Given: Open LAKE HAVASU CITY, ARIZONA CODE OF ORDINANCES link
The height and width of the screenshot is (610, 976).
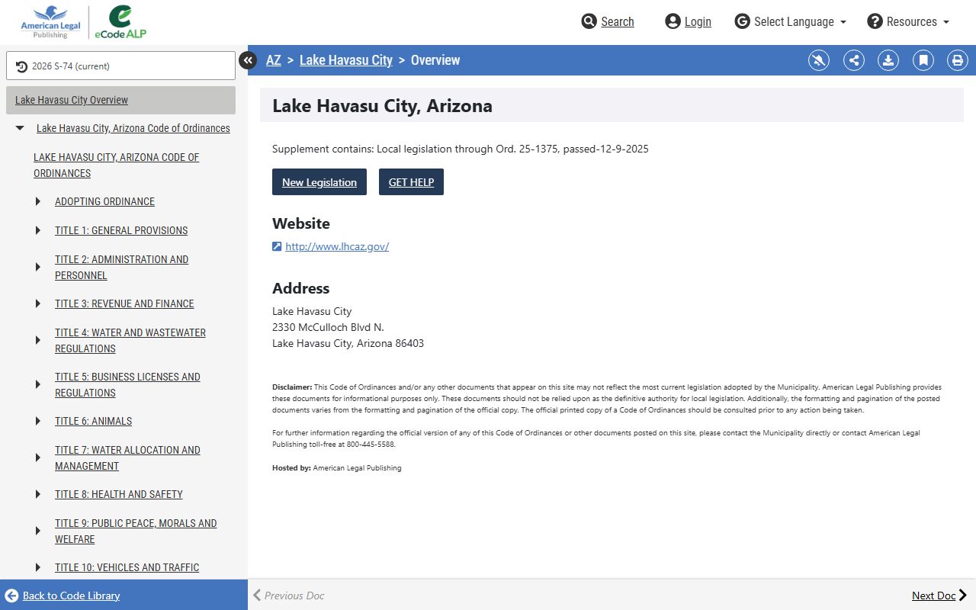Looking at the screenshot, I should click(116, 165).
